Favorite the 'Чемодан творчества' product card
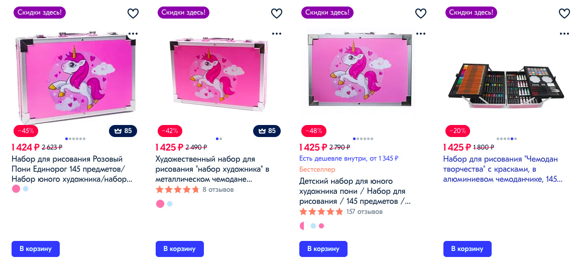 click(x=564, y=14)
